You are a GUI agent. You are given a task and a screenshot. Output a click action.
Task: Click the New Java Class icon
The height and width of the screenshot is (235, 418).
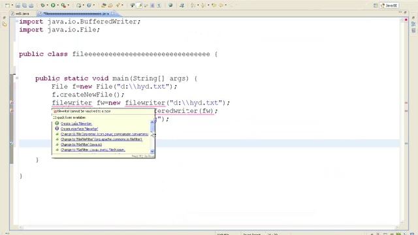89,5
